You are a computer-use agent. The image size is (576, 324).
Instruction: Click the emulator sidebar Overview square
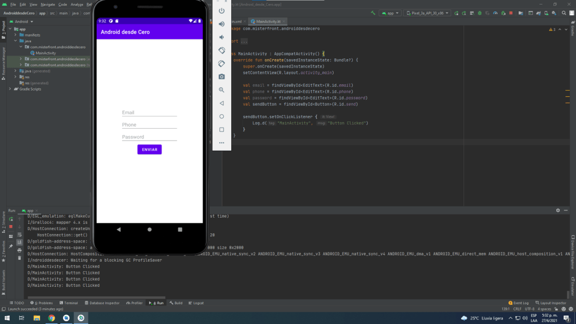(x=222, y=130)
